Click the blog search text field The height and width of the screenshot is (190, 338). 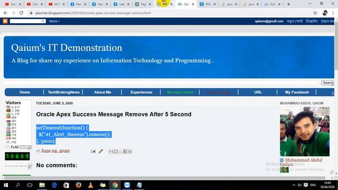point(161,83)
